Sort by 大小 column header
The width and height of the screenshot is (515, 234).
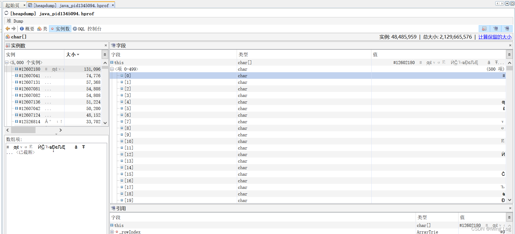point(83,54)
